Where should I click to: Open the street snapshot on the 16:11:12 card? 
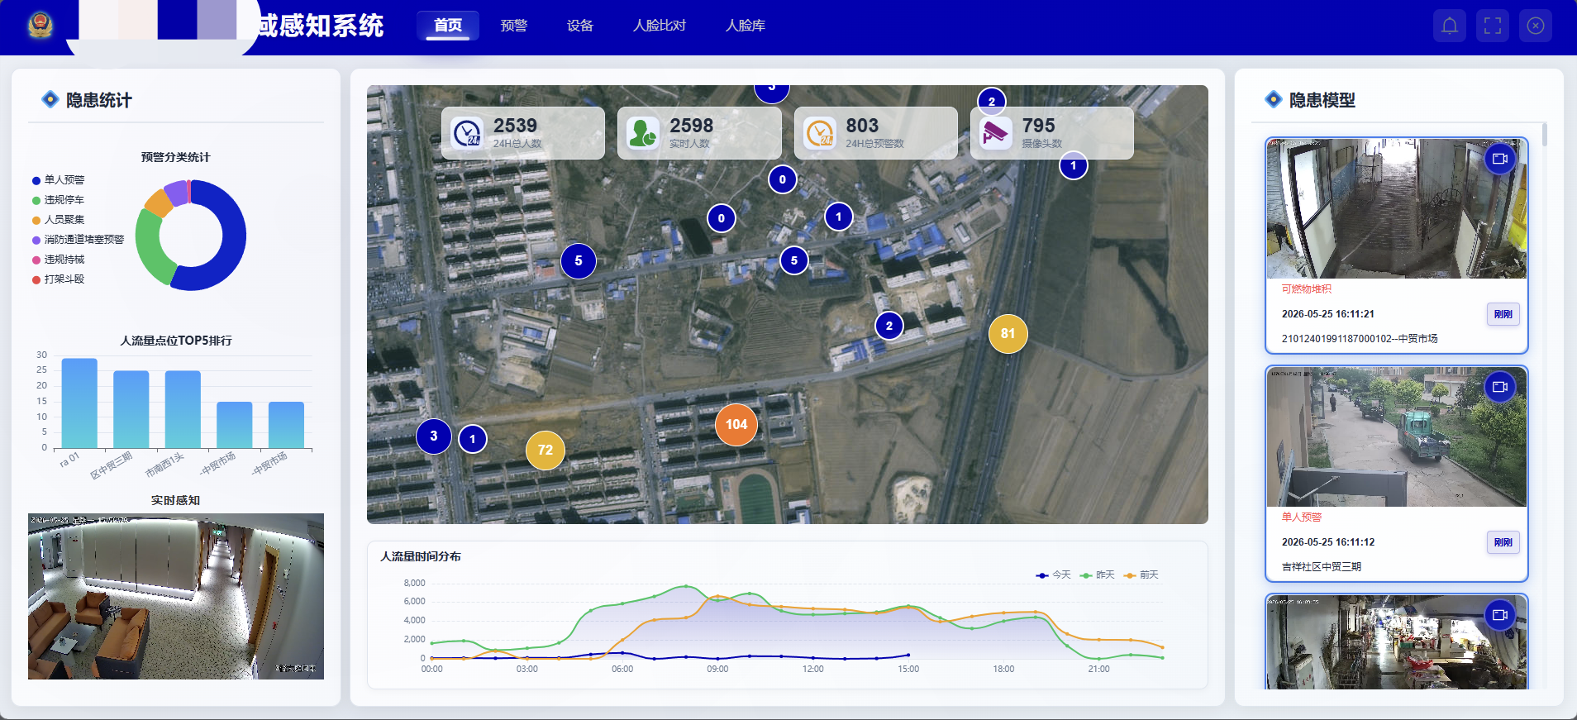click(1397, 437)
